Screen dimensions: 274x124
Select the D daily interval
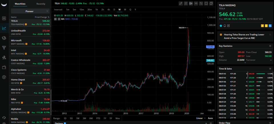click(x=114, y=9)
